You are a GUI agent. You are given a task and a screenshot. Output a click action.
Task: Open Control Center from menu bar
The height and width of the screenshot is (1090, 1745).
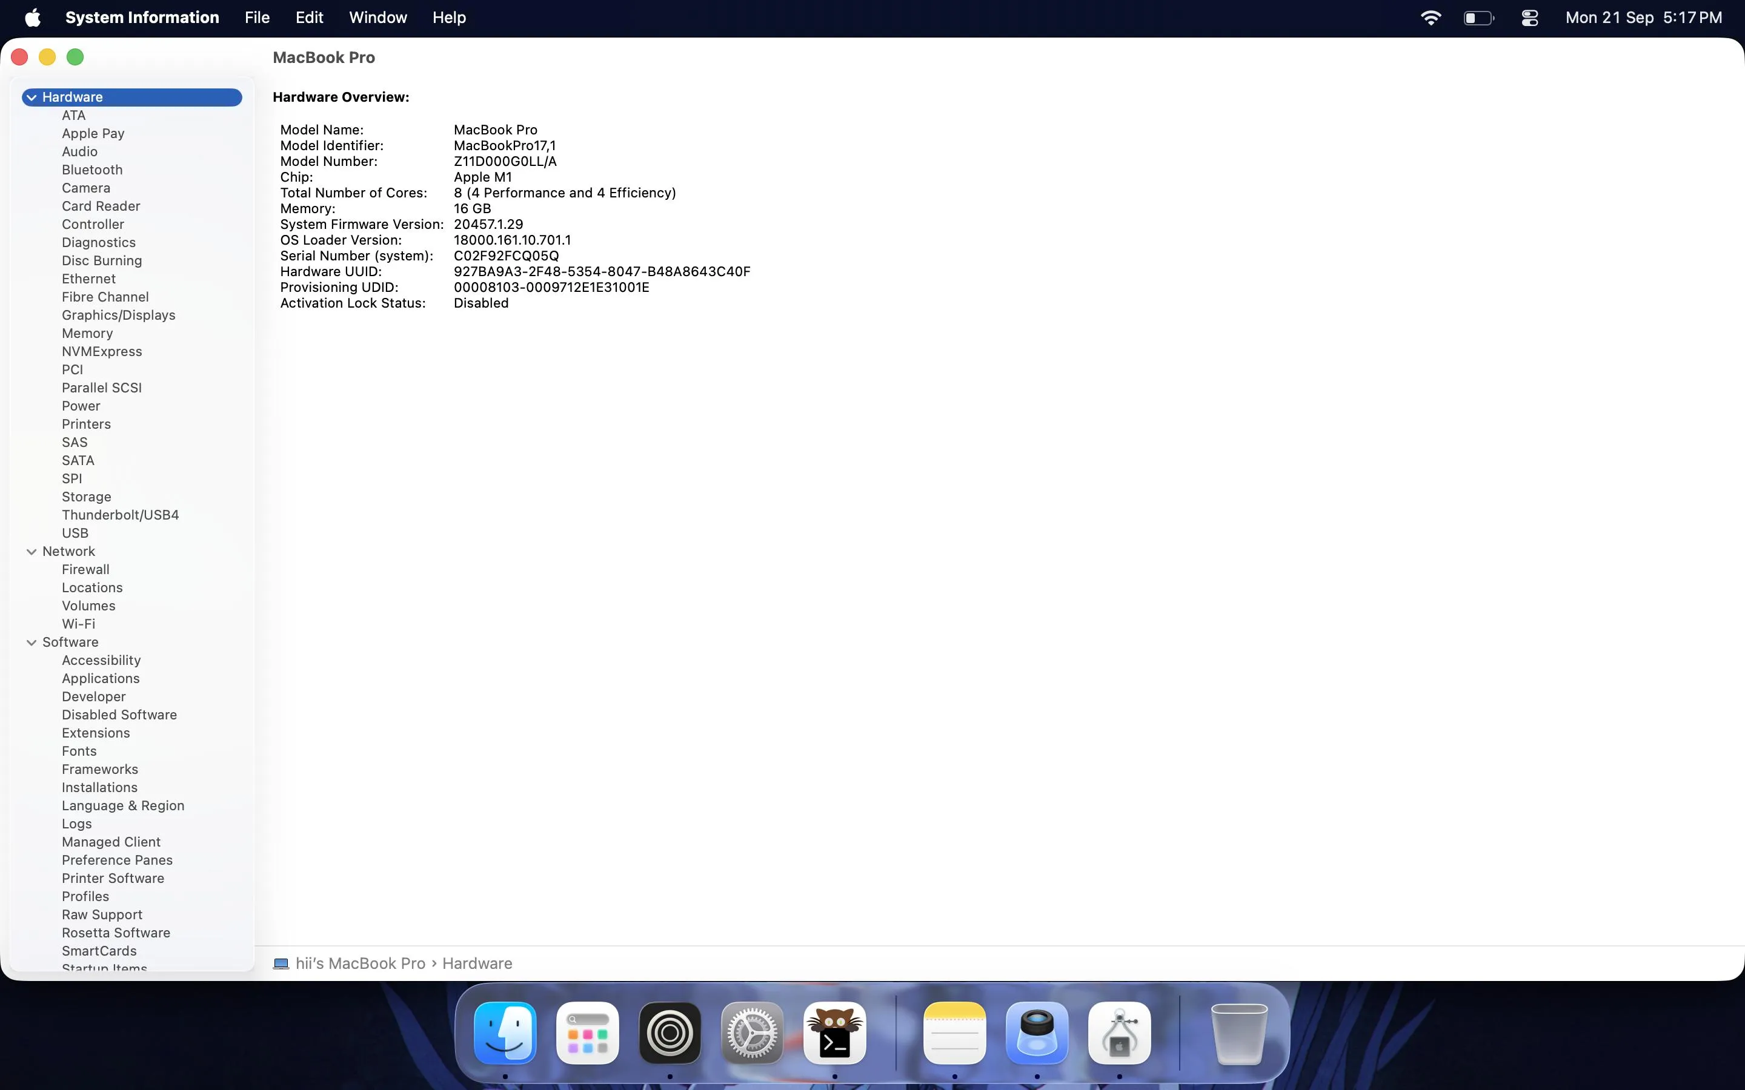point(1530,18)
